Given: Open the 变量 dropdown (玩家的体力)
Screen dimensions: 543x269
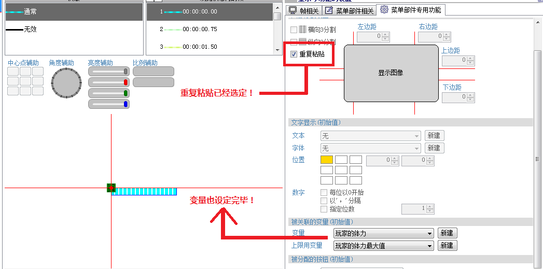Looking at the screenshot, I should (x=383, y=233).
